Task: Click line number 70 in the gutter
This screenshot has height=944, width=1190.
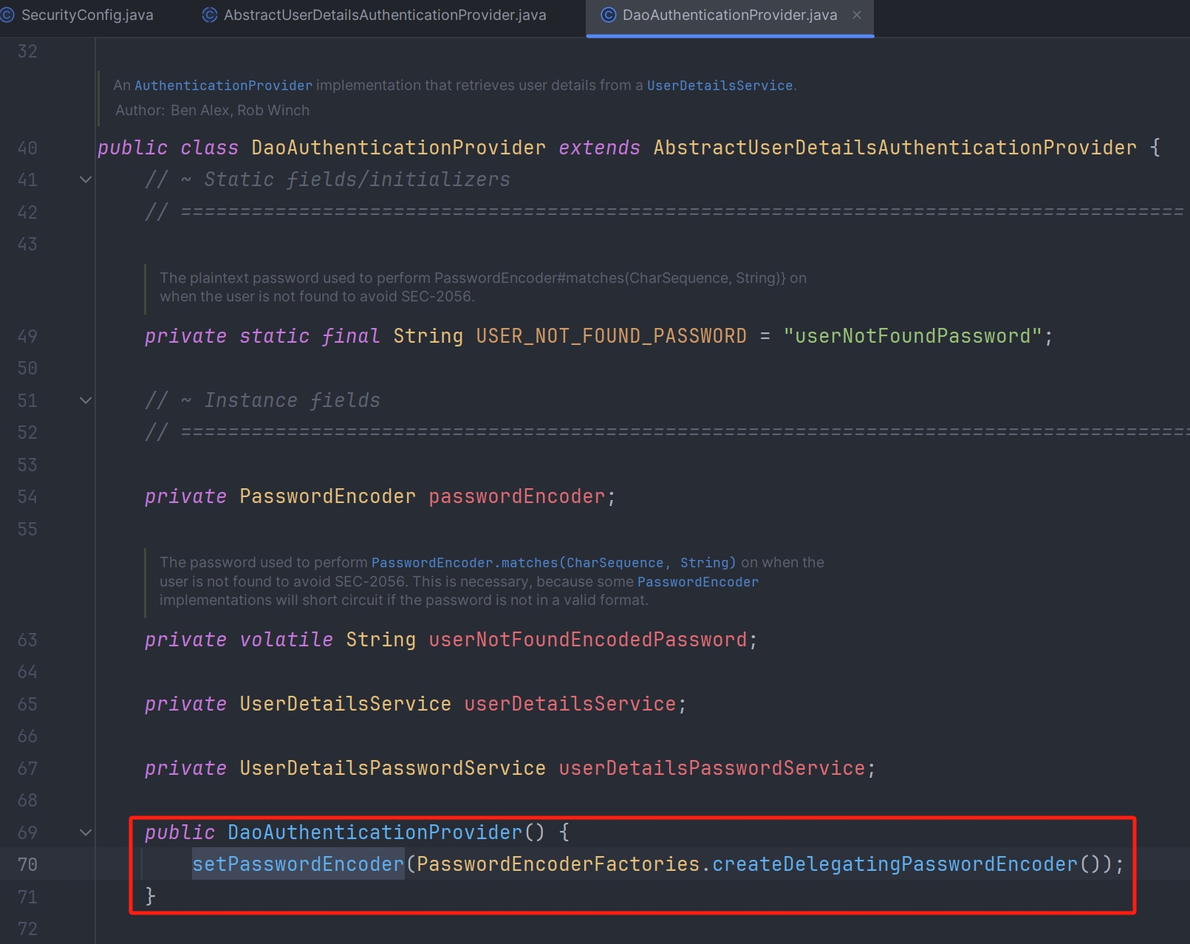Action: (27, 864)
